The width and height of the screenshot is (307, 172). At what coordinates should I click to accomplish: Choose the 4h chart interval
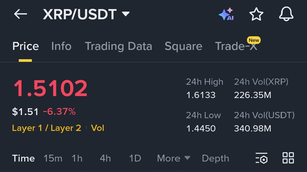[105, 158]
